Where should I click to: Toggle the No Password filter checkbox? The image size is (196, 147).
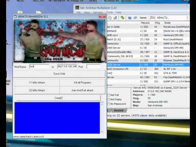pyautogui.click(x=109, y=104)
